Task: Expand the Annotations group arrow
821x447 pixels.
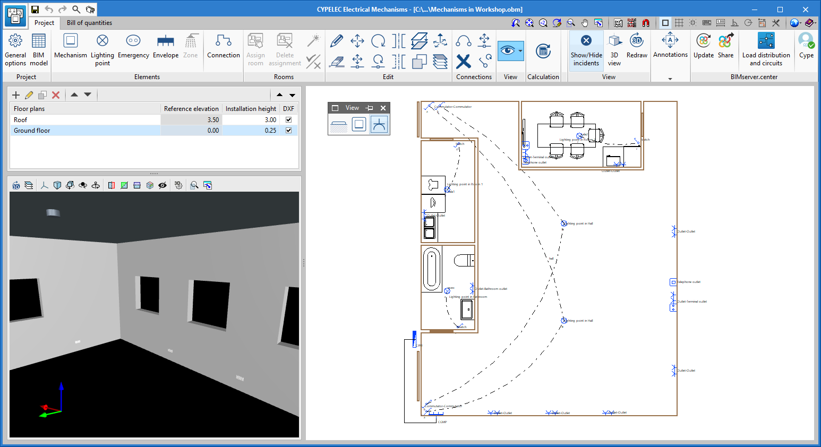Action: [x=670, y=79]
